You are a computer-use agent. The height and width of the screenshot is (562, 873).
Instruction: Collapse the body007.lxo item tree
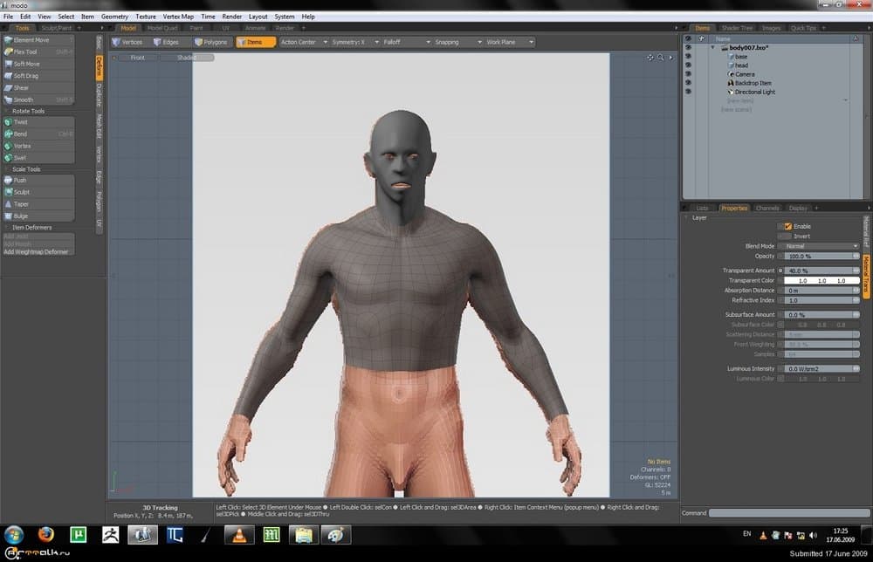tap(712, 49)
